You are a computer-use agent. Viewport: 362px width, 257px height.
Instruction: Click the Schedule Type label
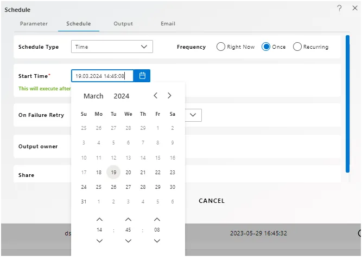39,47
